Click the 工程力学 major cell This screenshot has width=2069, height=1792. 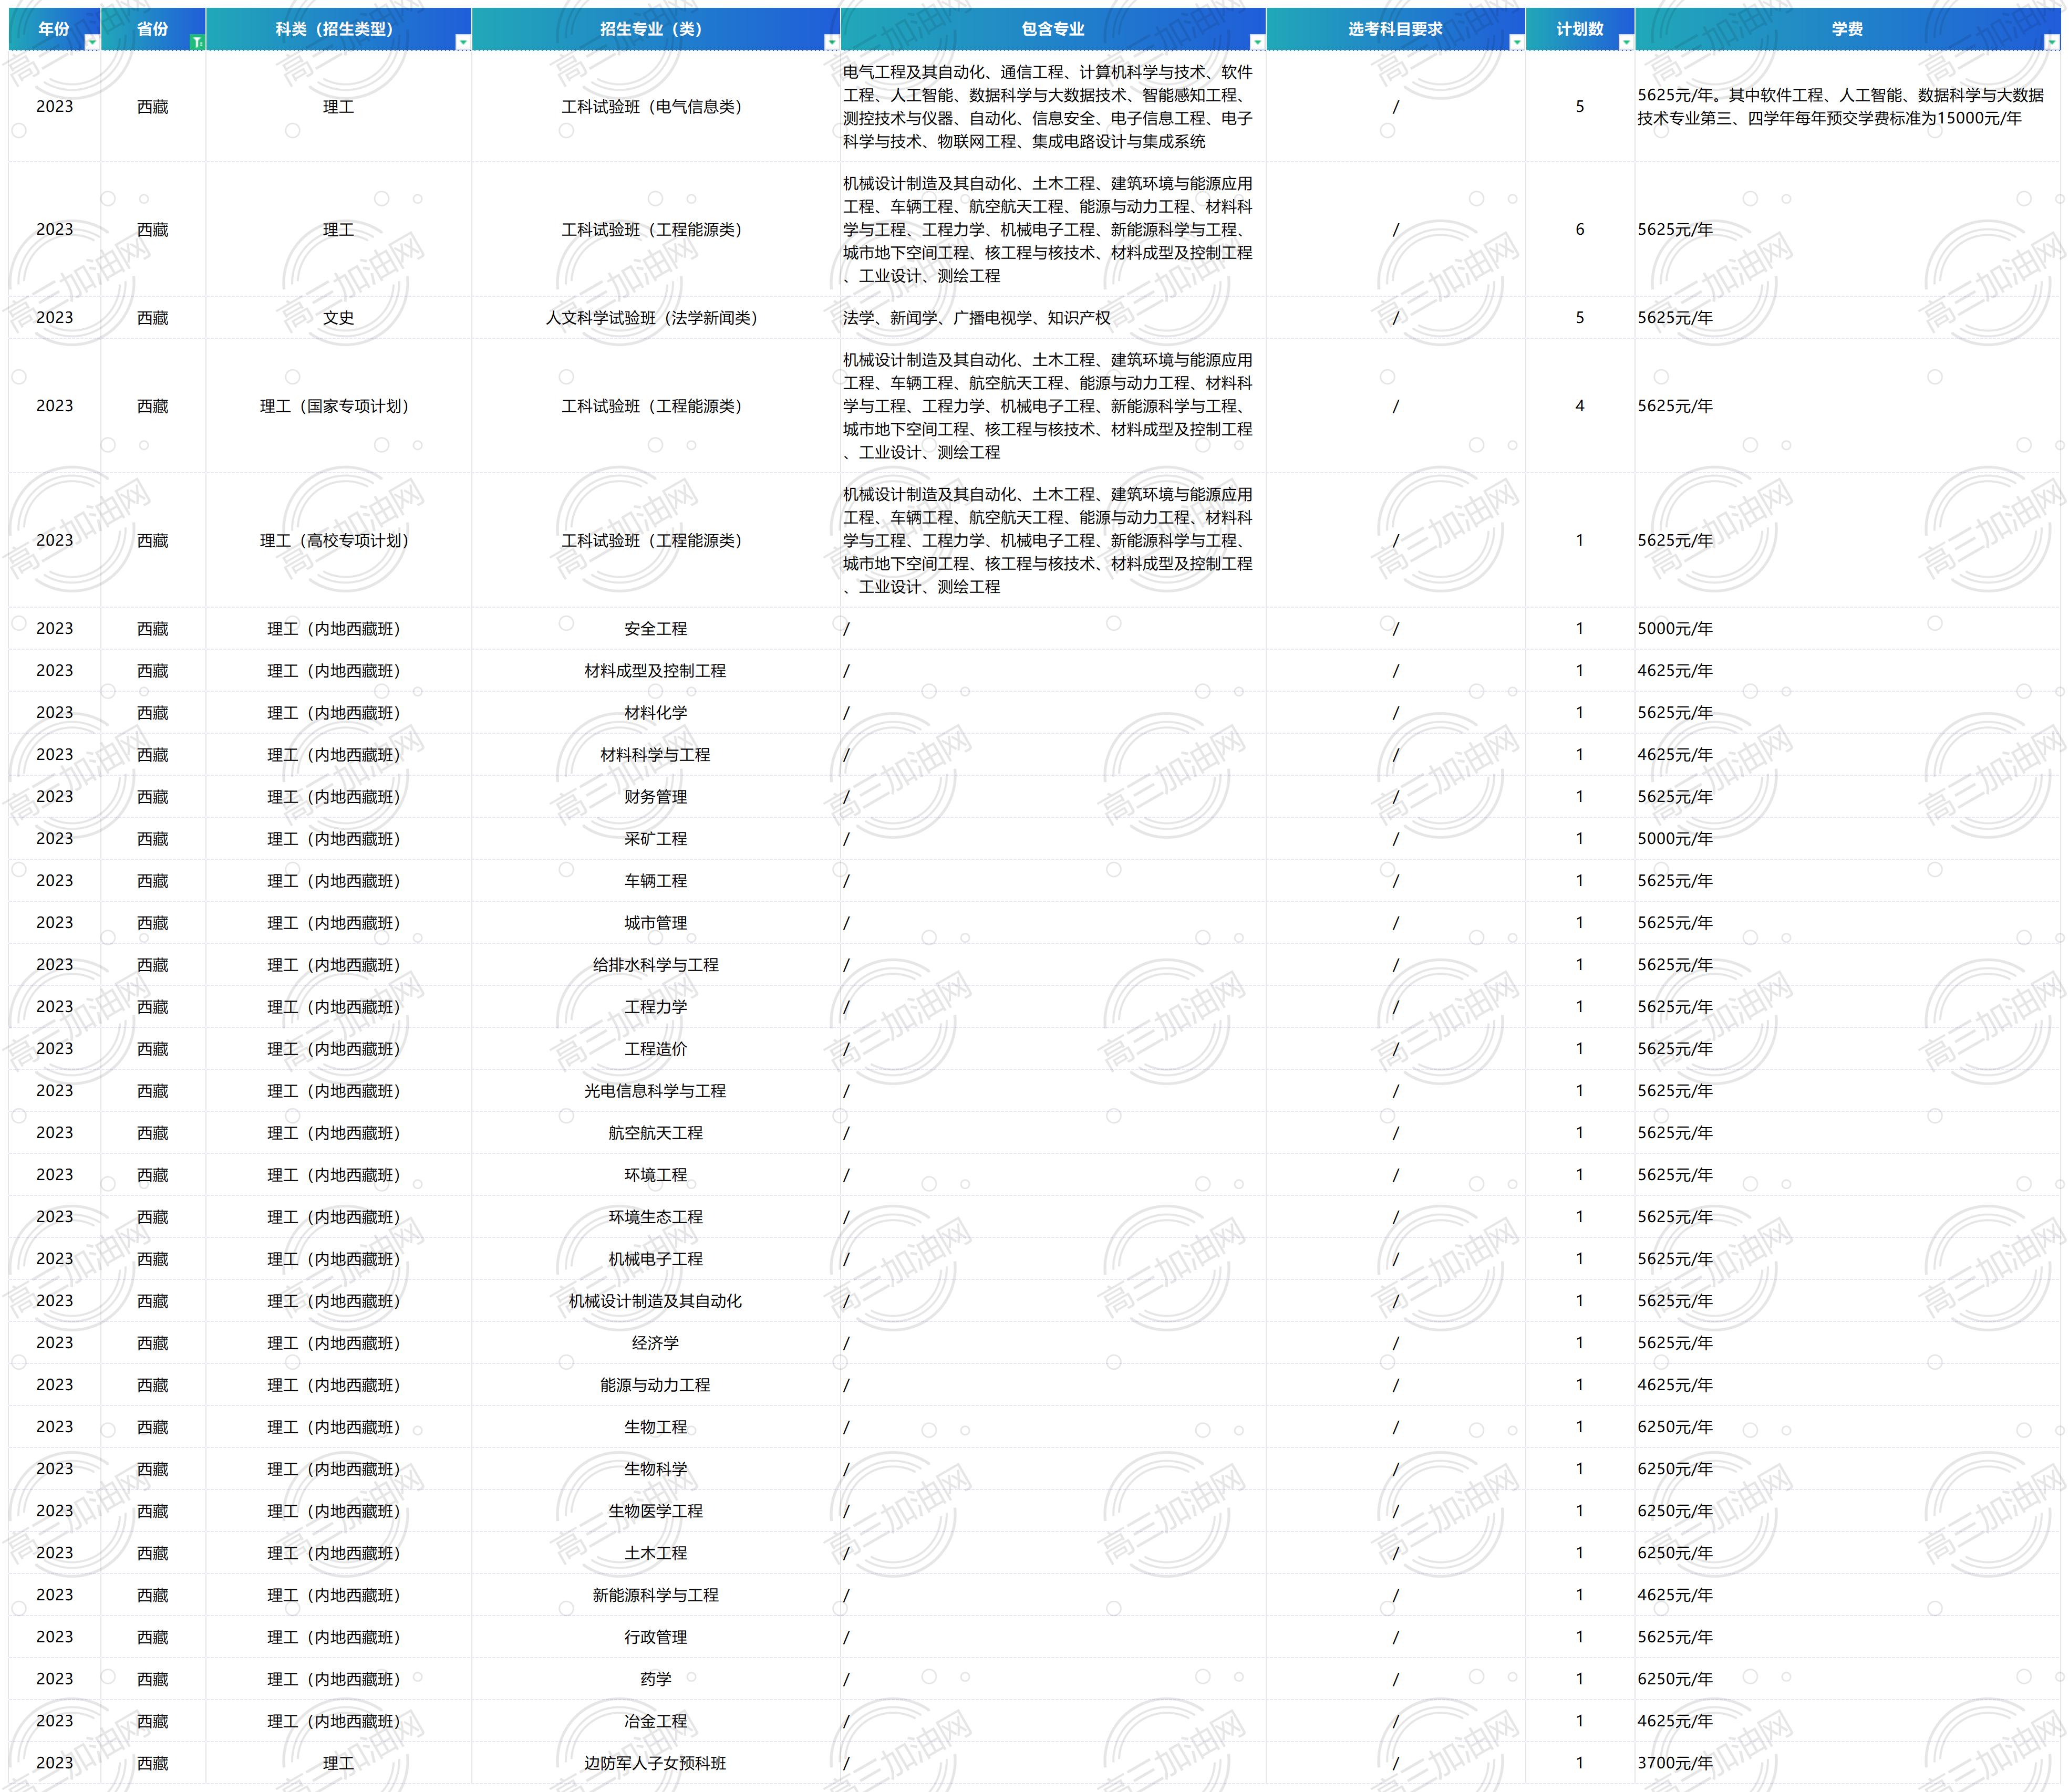tap(655, 1007)
